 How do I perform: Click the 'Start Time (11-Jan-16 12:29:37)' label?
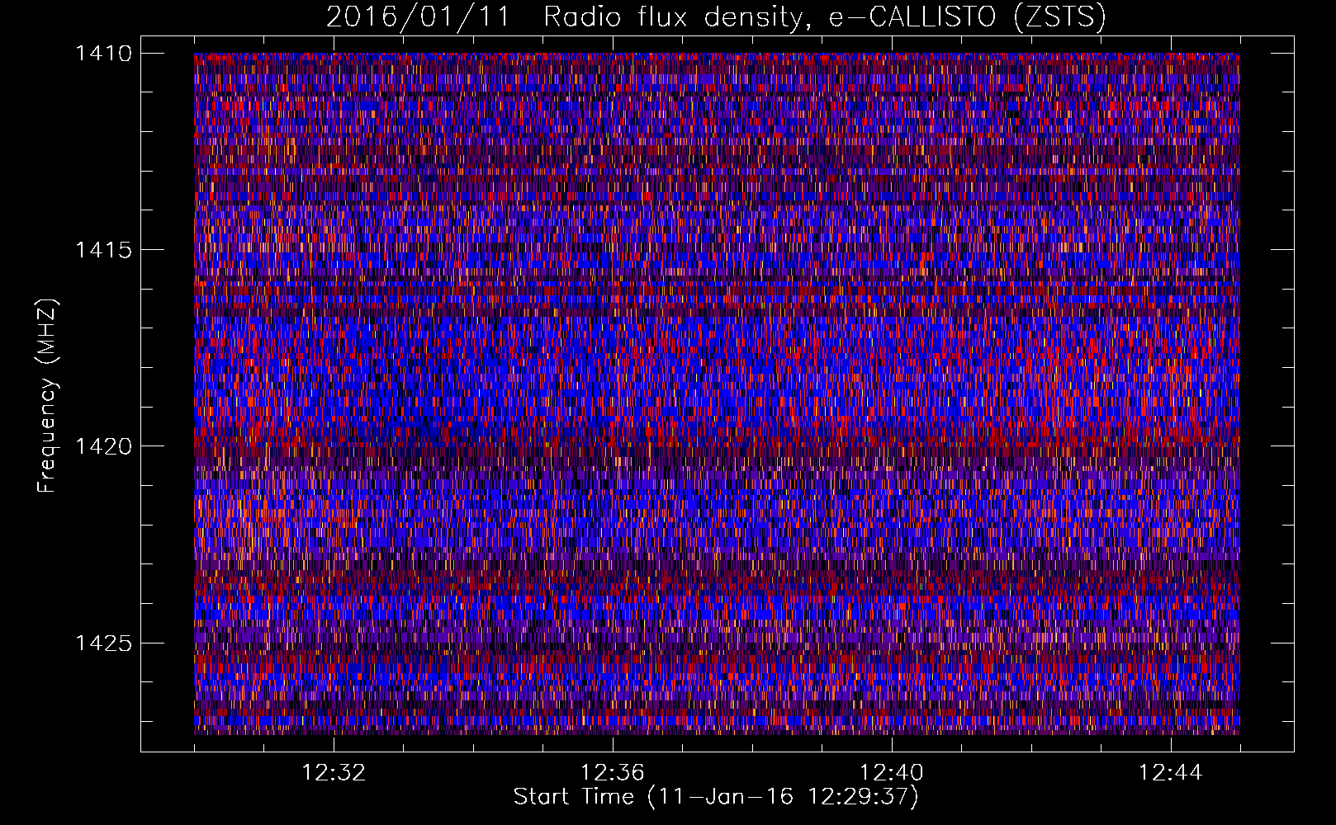[717, 797]
